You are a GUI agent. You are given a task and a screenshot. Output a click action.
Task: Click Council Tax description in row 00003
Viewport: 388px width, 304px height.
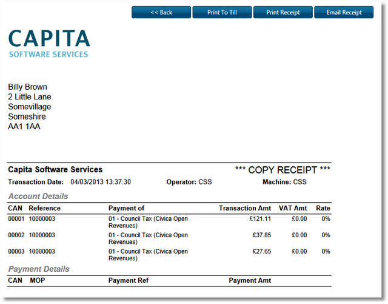tap(148, 255)
